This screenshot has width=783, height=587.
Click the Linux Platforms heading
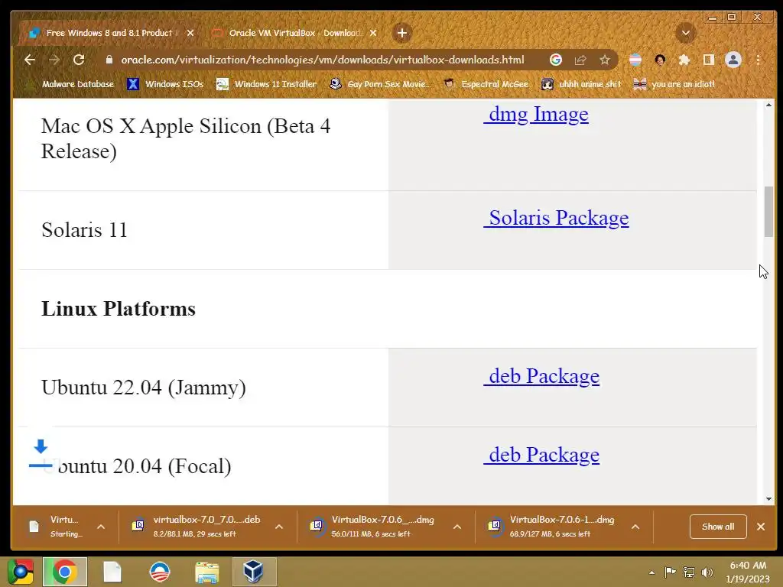[x=119, y=309]
